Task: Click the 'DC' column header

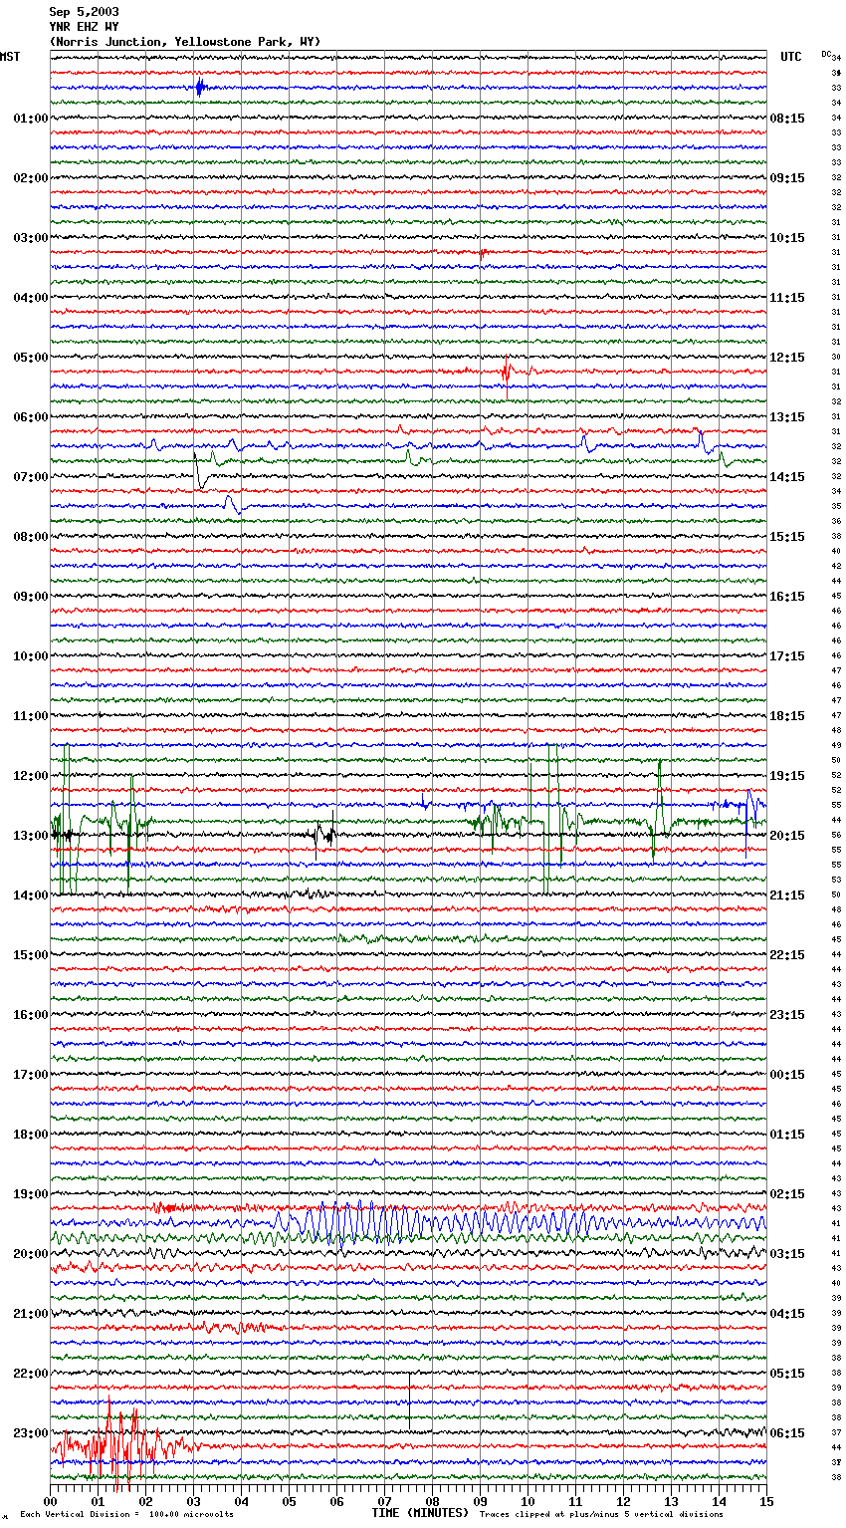Action: (x=826, y=54)
